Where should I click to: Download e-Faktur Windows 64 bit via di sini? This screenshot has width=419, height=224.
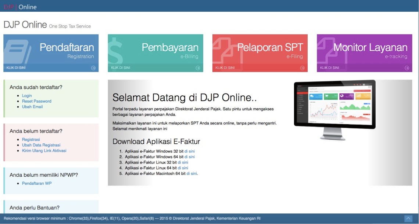click(190, 157)
